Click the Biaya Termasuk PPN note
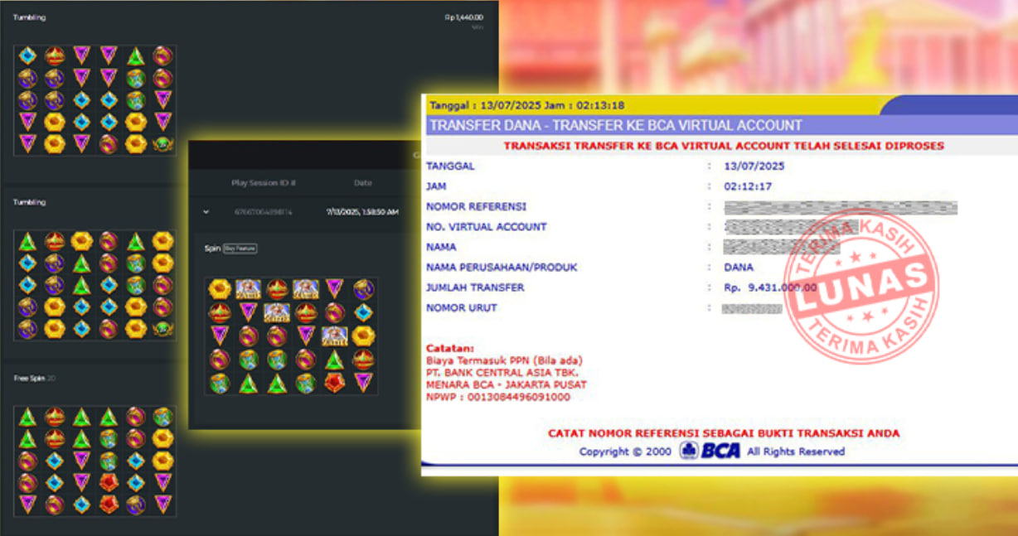This screenshot has height=536, width=1018. [x=504, y=360]
